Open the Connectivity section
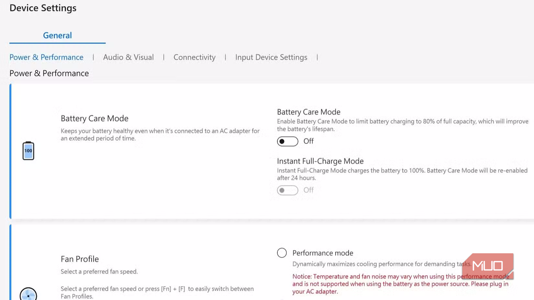The width and height of the screenshot is (534, 300). point(194,57)
